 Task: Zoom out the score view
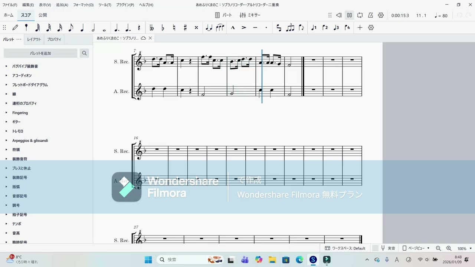[x=438, y=248]
